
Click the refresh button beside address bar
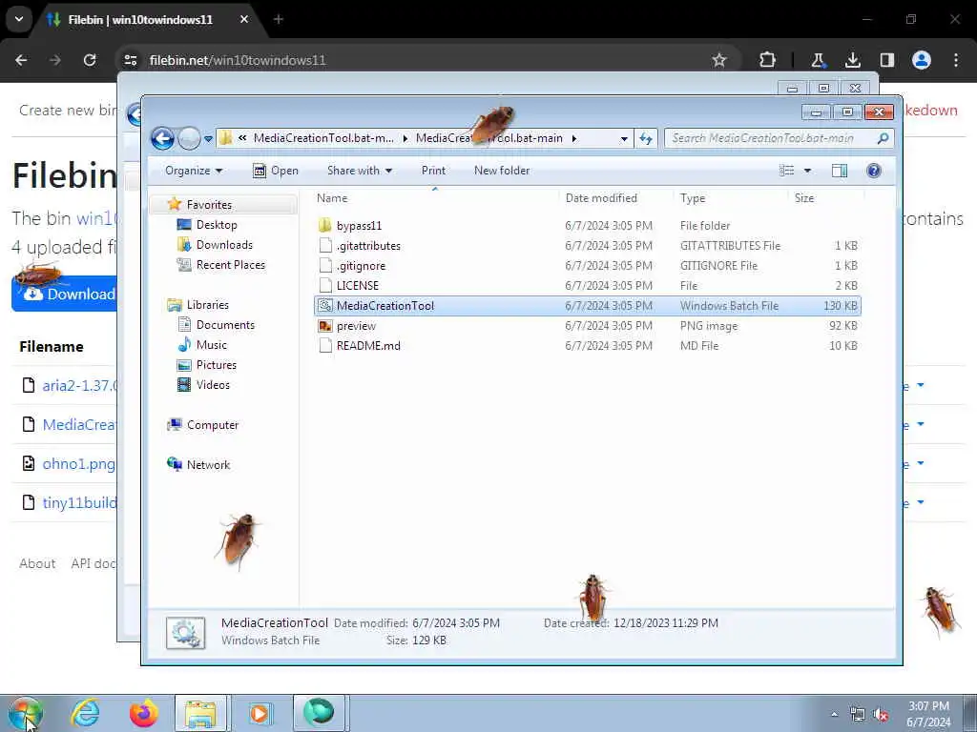click(x=646, y=139)
